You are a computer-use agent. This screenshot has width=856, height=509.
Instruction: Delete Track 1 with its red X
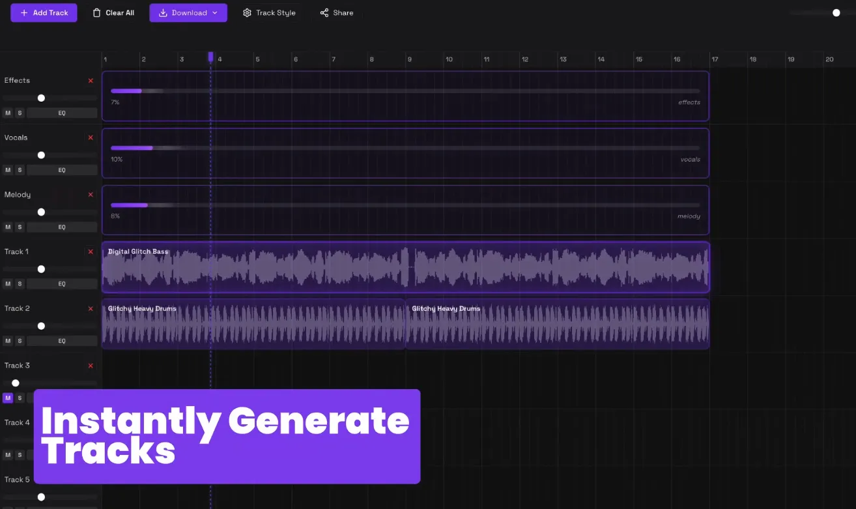91,252
